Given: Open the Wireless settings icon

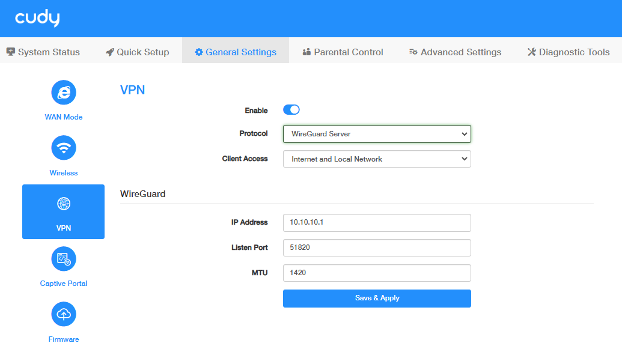Looking at the screenshot, I should coord(64,148).
